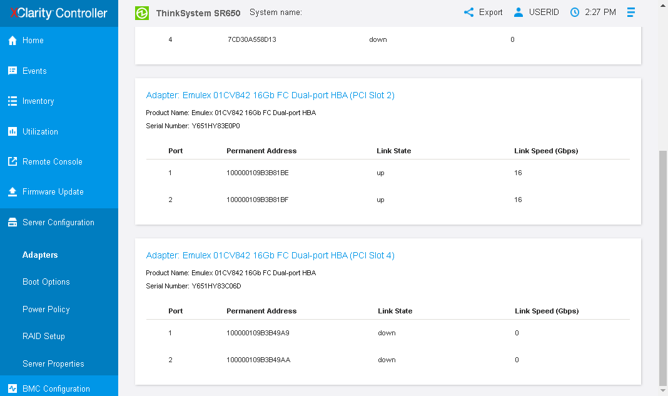Click the Server Configuration icon

[12, 223]
